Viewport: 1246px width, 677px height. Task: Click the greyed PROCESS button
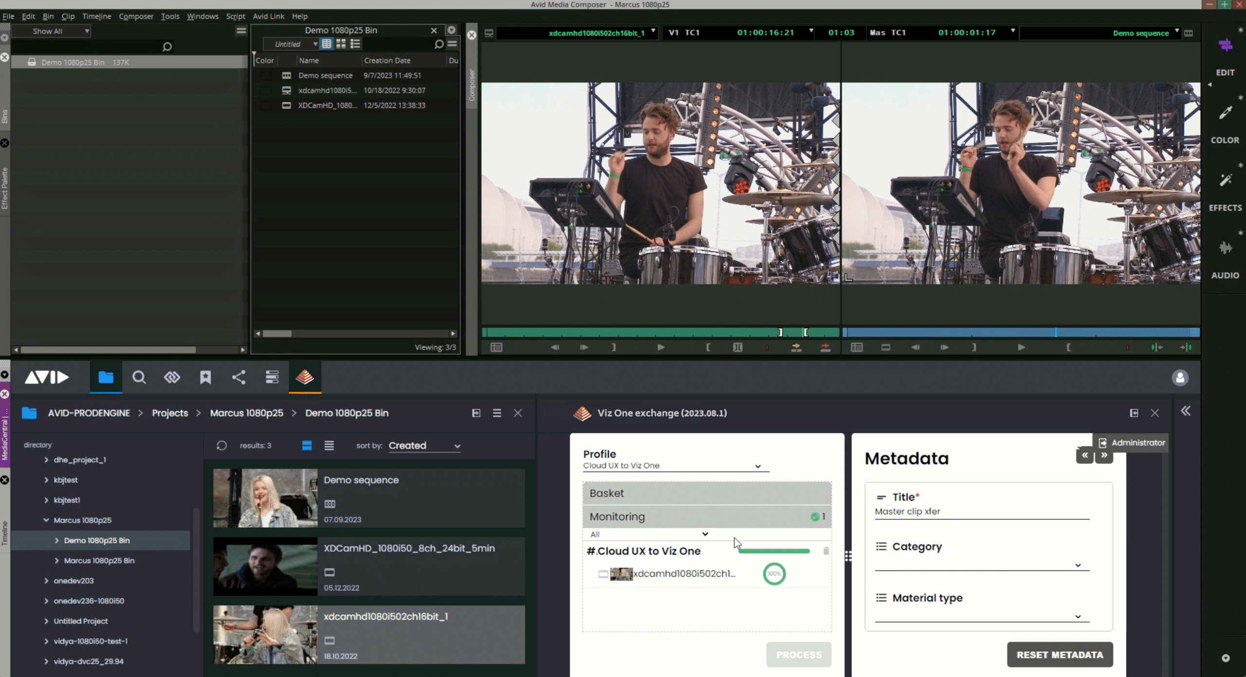798,654
